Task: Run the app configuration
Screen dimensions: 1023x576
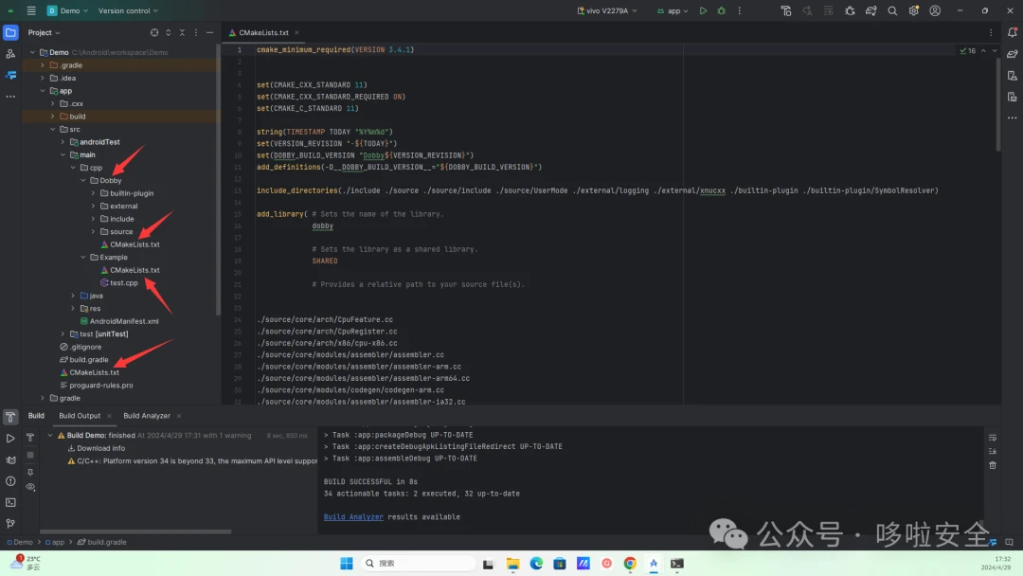Action: click(703, 11)
